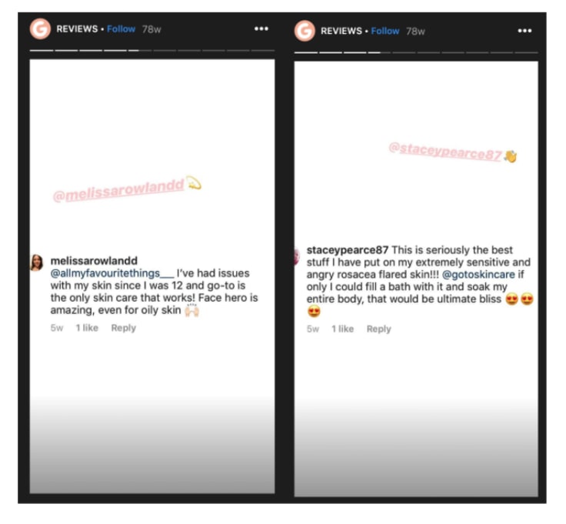The width and height of the screenshot is (566, 524).
Task: Click Follow in the right story header
Action: click(385, 31)
